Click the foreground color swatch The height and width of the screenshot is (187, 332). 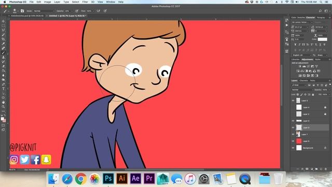(x=2, y=119)
